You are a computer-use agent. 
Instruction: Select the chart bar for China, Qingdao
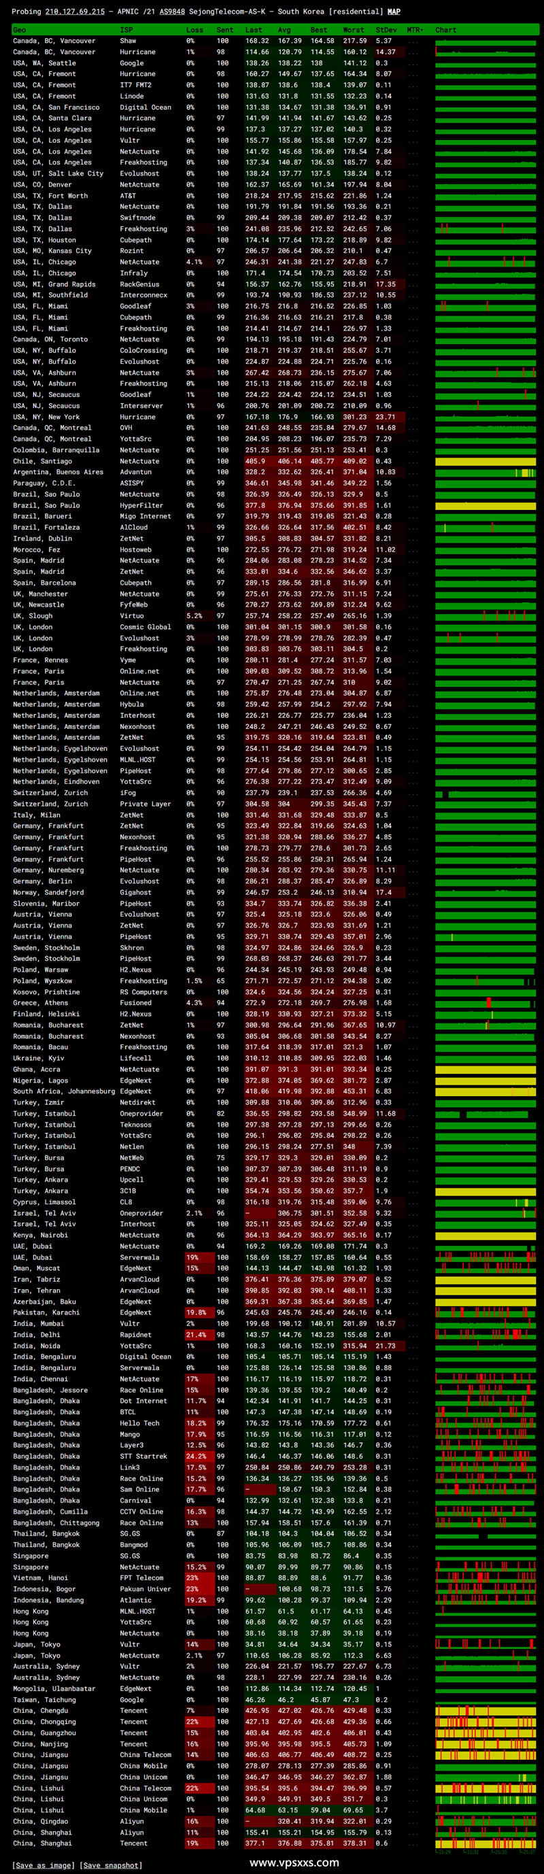pos(486,1821)
